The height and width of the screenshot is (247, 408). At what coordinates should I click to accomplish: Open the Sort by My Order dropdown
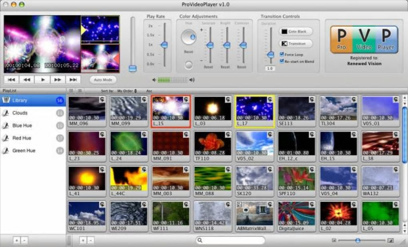(x=127, y=91)
